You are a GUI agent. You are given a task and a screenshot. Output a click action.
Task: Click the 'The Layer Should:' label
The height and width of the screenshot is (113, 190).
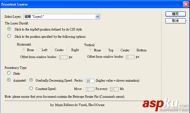pyautogui.click(x=17, y=23)
